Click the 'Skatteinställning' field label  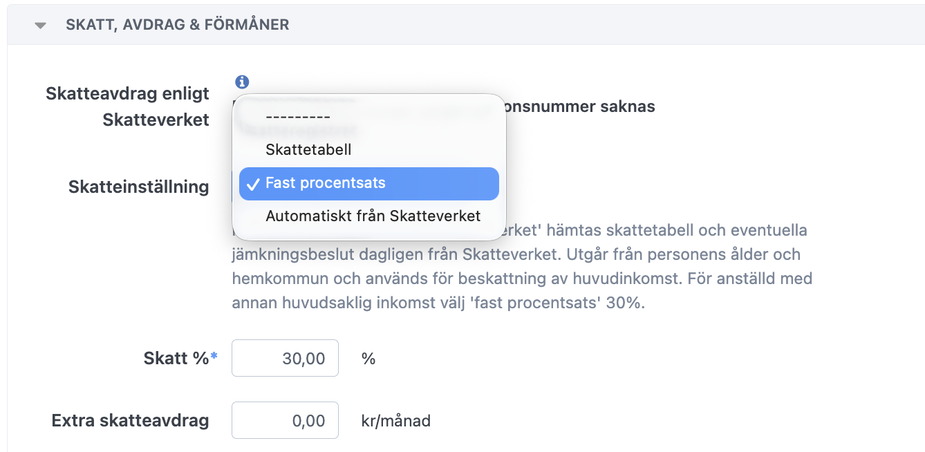click(x=138, y=186)
